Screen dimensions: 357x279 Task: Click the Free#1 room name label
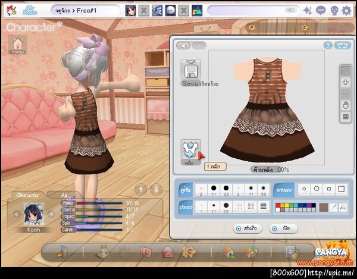[x=86, y=11]
